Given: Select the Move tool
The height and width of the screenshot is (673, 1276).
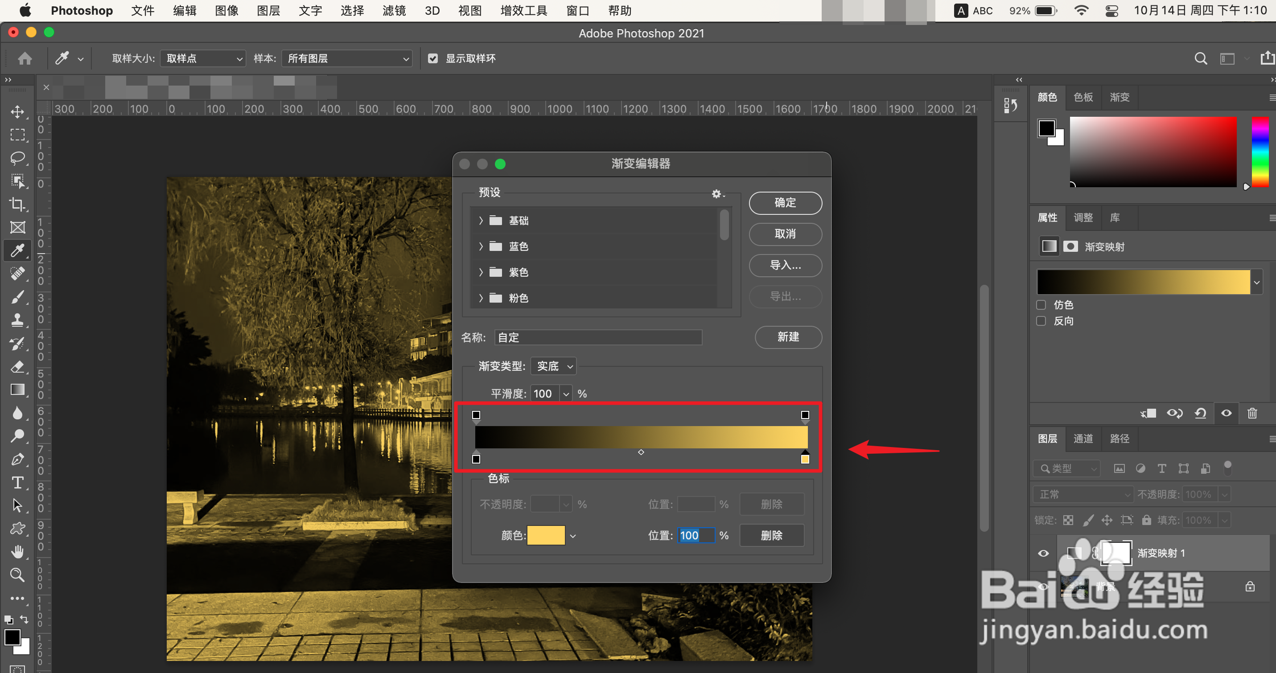Looking at the screenshot, I should pos(18,112).
